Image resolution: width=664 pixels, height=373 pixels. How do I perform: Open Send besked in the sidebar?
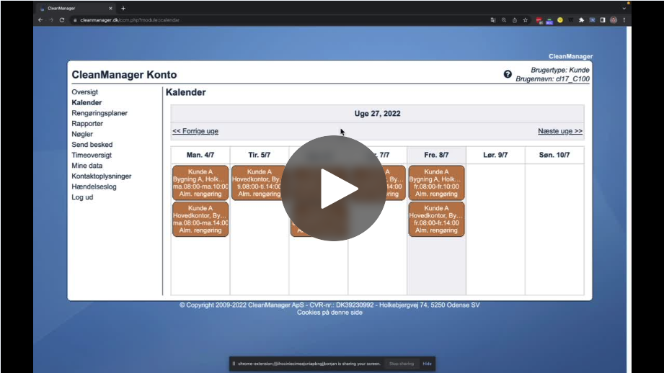point(92,145)
